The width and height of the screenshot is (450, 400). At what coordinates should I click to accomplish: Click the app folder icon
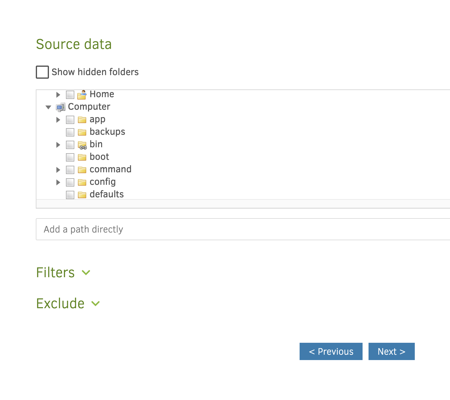click(x=82, y=120)
